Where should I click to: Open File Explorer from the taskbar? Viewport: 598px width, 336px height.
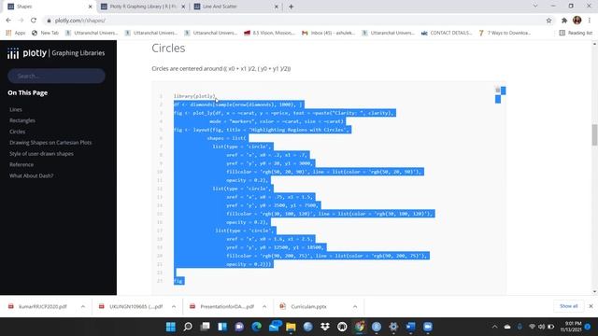click(291, 327)
